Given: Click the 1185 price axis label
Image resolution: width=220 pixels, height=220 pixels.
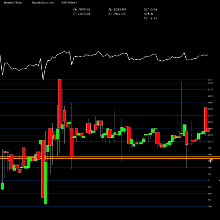Looking at the screenshot, I should 210,96.
